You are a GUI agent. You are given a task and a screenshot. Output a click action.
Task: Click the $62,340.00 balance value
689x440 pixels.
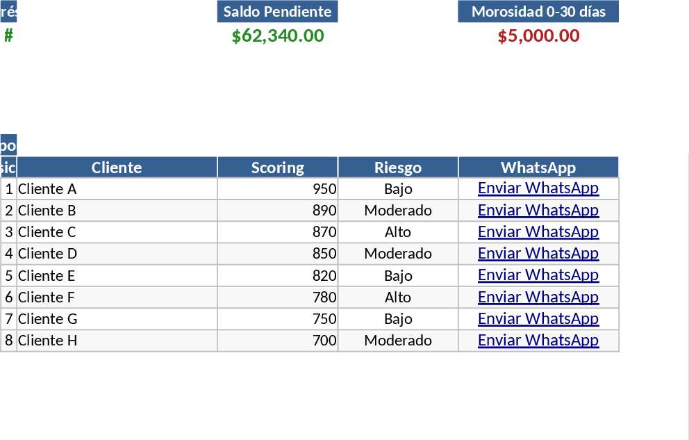(x=278, y=36)
